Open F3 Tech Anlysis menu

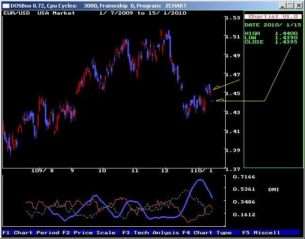click(x=151, y=232)
